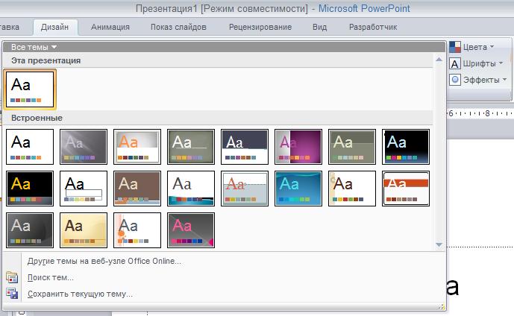Apply the theme with orange Aa on silver
This screenshot has height=316, width=514.
[137, 146]
